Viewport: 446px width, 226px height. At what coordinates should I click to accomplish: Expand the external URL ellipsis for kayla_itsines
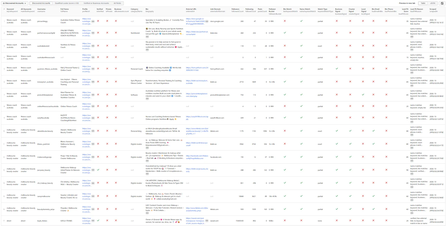[207, 221]
